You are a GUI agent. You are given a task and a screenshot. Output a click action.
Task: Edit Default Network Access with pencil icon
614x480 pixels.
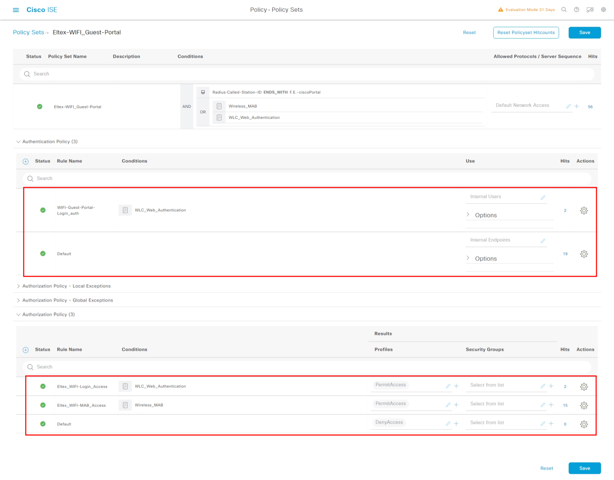(568, 106)
